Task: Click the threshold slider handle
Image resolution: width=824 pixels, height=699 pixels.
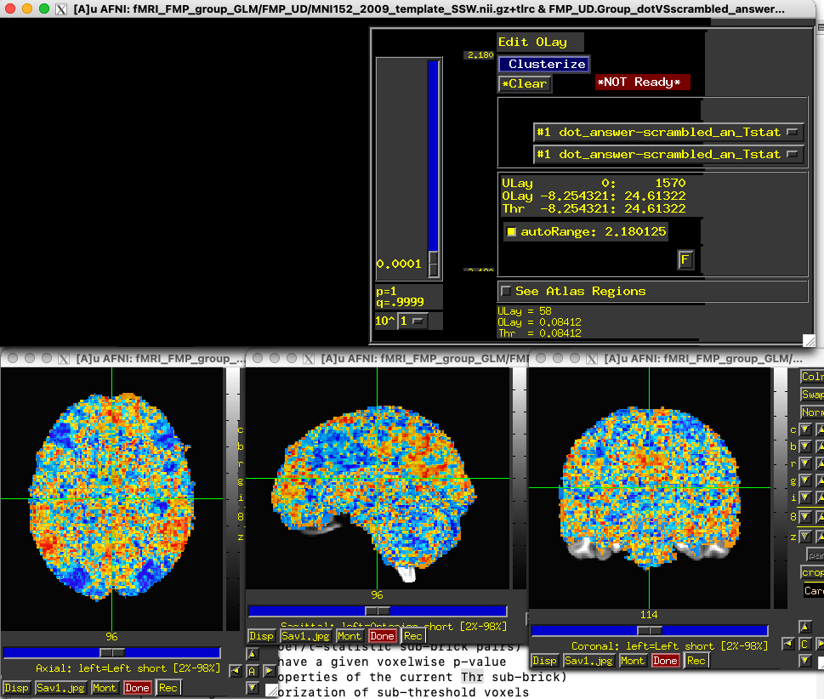Action: click(x=434, y=264)
